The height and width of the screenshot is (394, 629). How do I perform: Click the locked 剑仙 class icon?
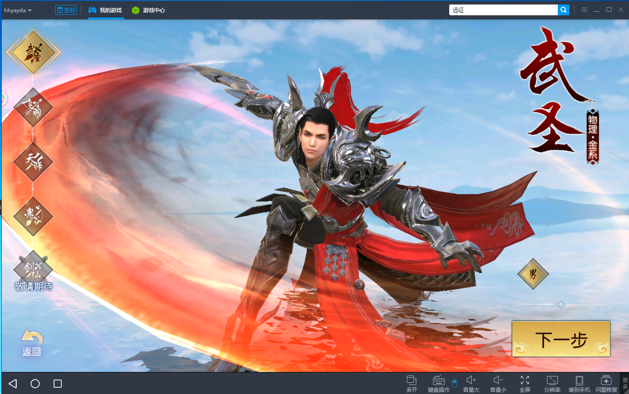point(33,269)
